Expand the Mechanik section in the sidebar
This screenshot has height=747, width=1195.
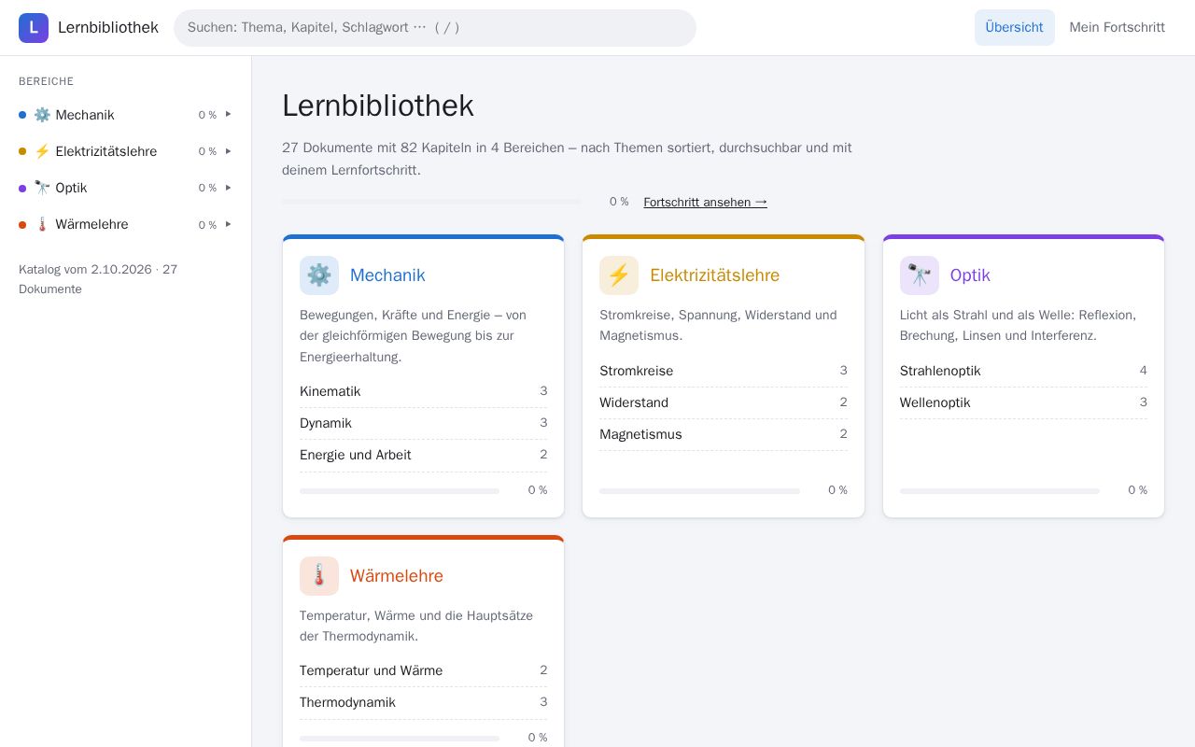coord(228,115)
